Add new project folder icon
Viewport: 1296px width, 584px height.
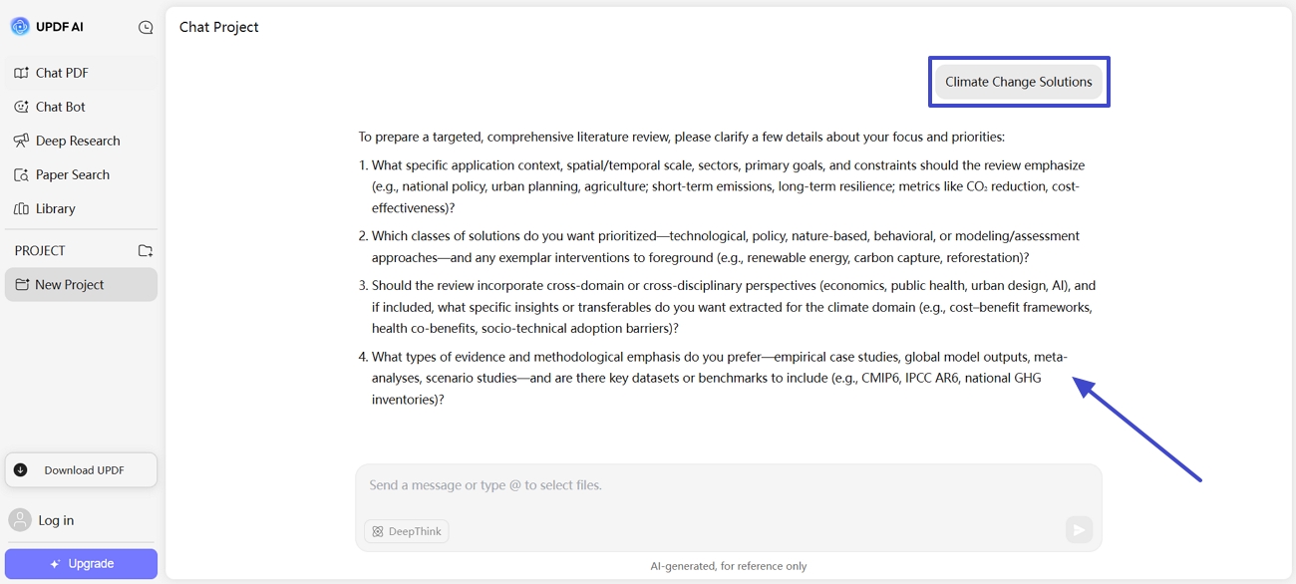(x=146, y=251)
